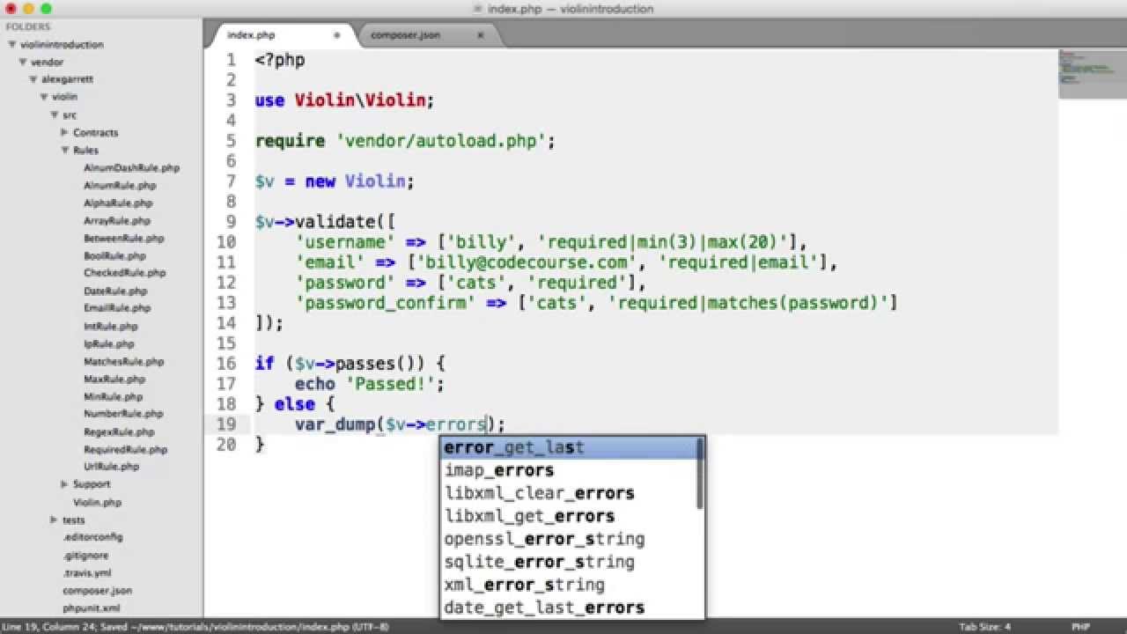This screenshot has width=1127, height=634.
Task: Expand the Contracts folder
Action: 65,132
